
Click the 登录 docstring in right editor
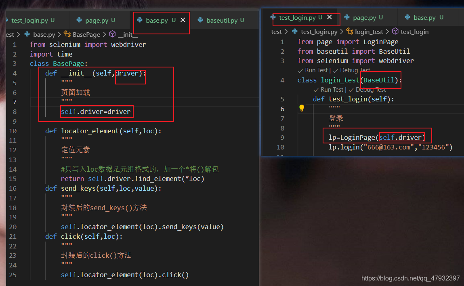click(x=336, y=118)
